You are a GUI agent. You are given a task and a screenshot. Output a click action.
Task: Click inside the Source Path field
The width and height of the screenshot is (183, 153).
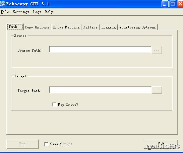100,50
